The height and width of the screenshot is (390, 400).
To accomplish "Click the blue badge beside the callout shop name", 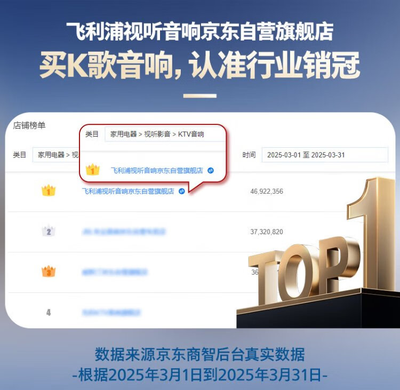I will [211, 170].
